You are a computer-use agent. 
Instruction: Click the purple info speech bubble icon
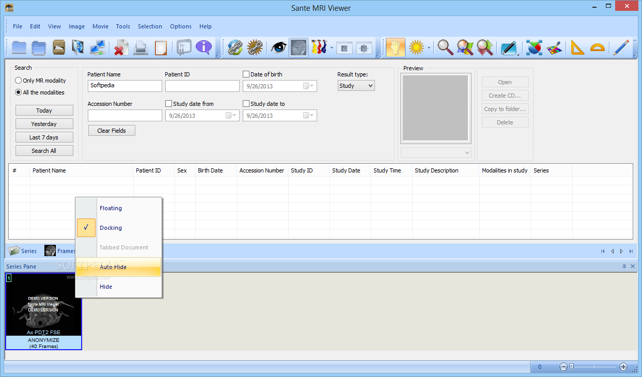[x=204, y=48]
